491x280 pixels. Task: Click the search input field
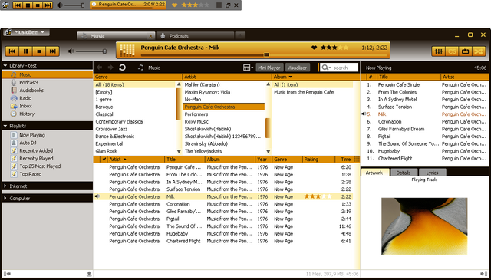tap(339, 68)
